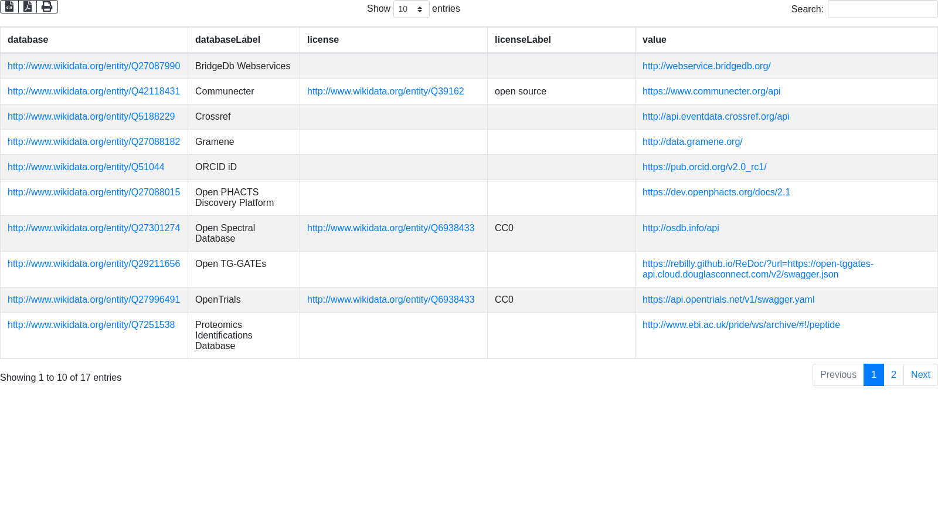Open wikidata entity Q27087990 link
Viewport: 938px width, 528px height.
coord(94,66)
